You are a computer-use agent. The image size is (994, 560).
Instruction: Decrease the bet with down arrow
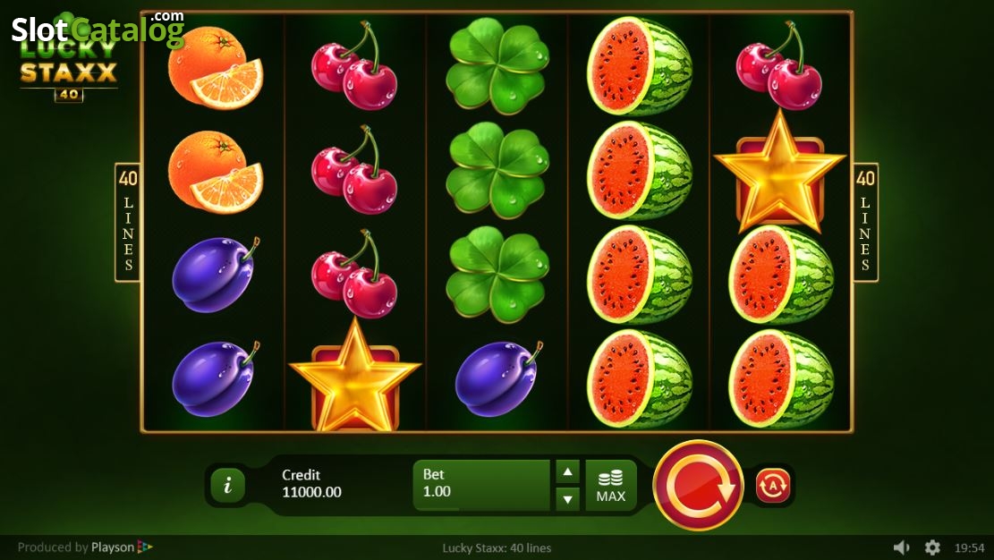point(567,500)
